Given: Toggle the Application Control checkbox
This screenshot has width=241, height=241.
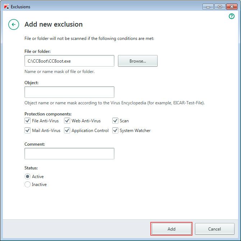Looking at the screenshot, I should click(x=67, y=130).
